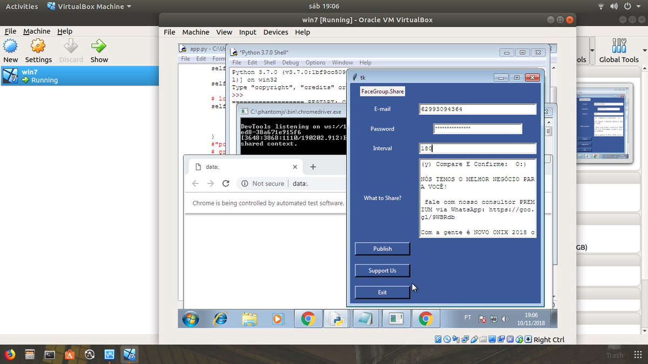The height and width of the screenshot is (364, 648).
Task: Click the Publish button
Action: click(x=382, y=249)
